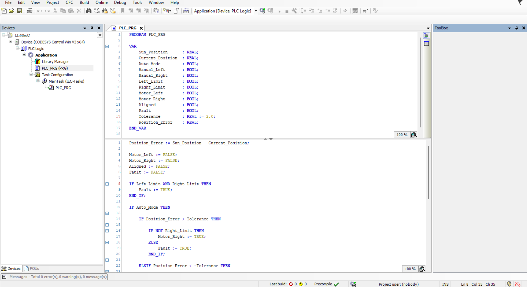Click the communication status icon next to Precompile
This screenshot has width=527, height=287.
tap(353, 284)
